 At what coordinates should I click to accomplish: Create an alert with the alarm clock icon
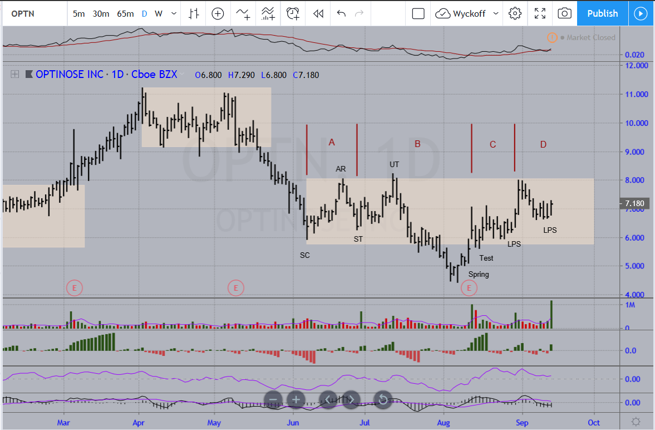tap(293, 13)
